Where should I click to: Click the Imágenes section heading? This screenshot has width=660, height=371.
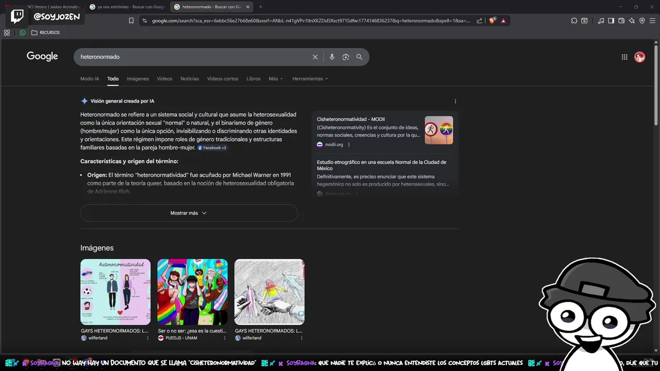tap(97, 248)
